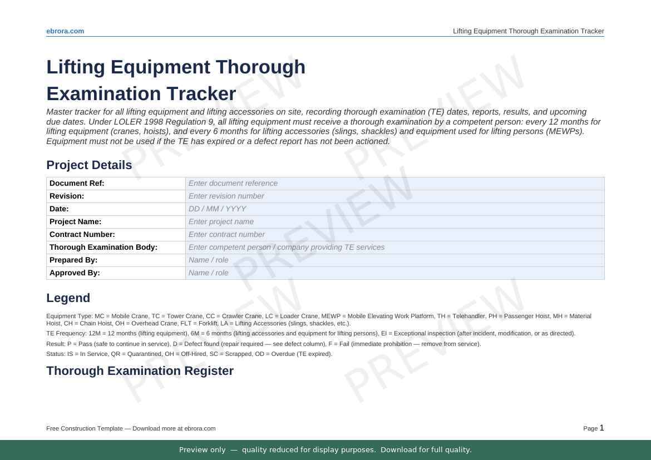Click the green Preview only banner

(x=325, y=450)
